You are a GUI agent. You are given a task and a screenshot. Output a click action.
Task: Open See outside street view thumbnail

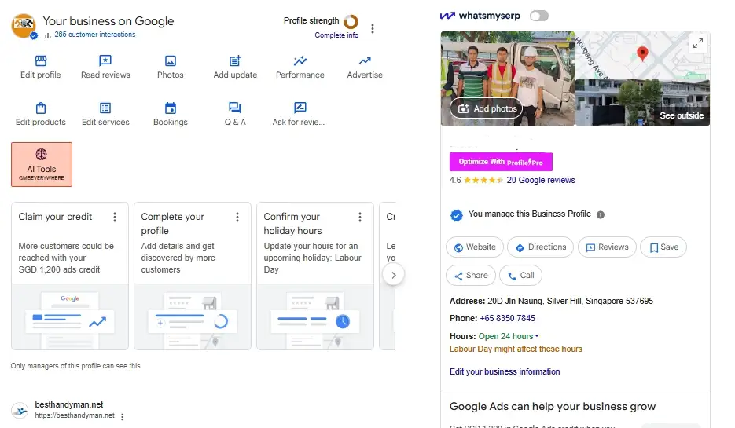(x=643, y=103)
